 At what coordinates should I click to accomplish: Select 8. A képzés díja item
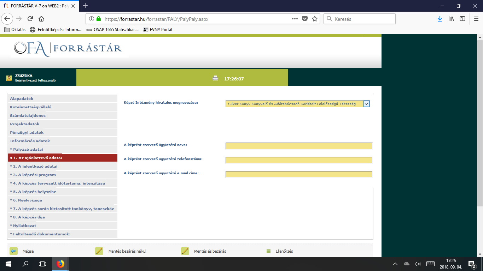[63, 217]
